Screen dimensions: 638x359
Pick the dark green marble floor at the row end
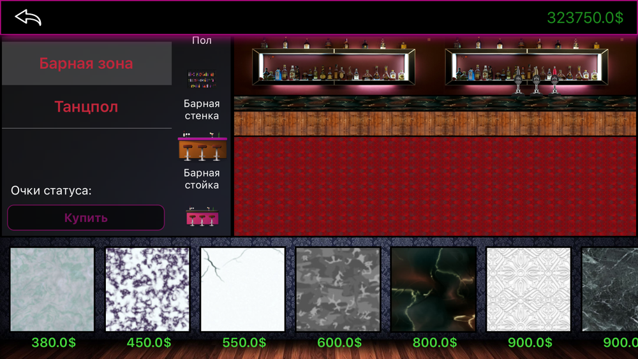click(610, 289)
